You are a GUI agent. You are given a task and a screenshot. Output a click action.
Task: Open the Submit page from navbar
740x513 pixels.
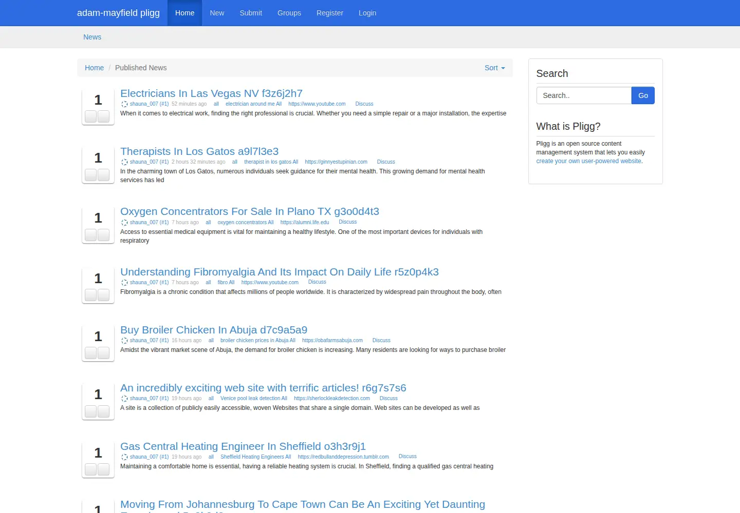coord(251,13)
